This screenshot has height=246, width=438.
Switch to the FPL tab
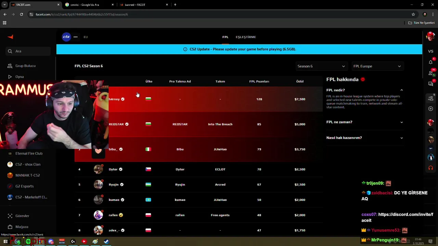[225, 37]
